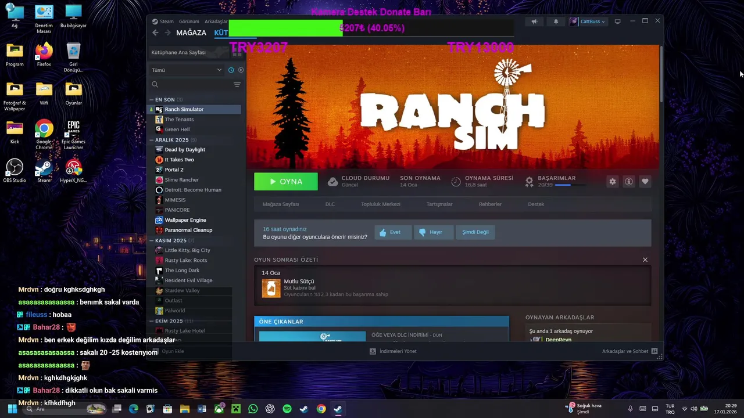
Task: Open the Tümü library filter dropdown
Action: click(x=186, y=70)
